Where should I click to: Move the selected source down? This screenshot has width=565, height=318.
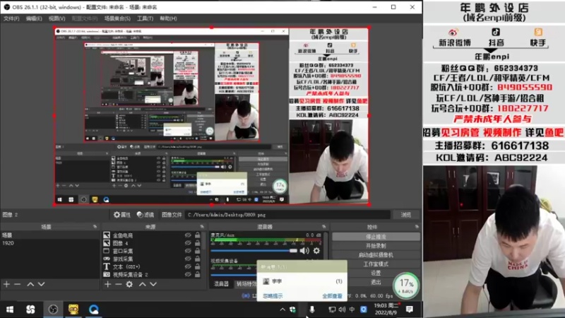click(153, 284)
